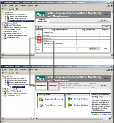Image resolution: width=114 pixels, height=123 pixels.
Task: Expand Computer Management (Local) in Everything6 window
Action: tap(3, 93)
